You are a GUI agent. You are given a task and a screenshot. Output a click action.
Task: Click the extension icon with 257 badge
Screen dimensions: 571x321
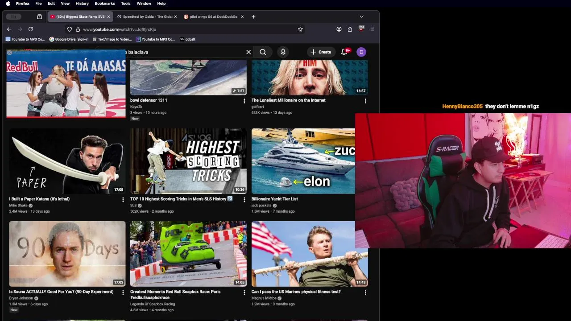coord(361,29)
